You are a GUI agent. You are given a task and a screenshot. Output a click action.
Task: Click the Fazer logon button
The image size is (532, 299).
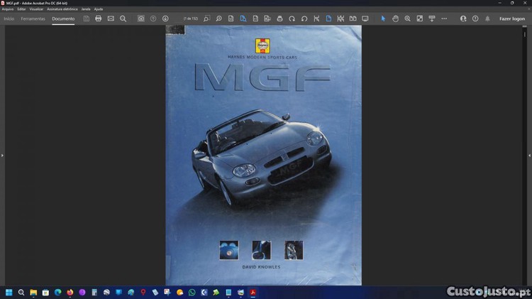511,18
